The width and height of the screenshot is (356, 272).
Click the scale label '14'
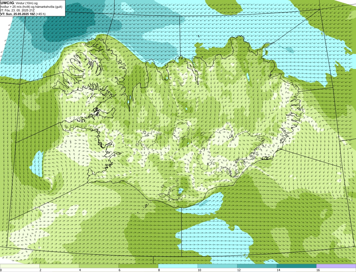click(278, 270)
